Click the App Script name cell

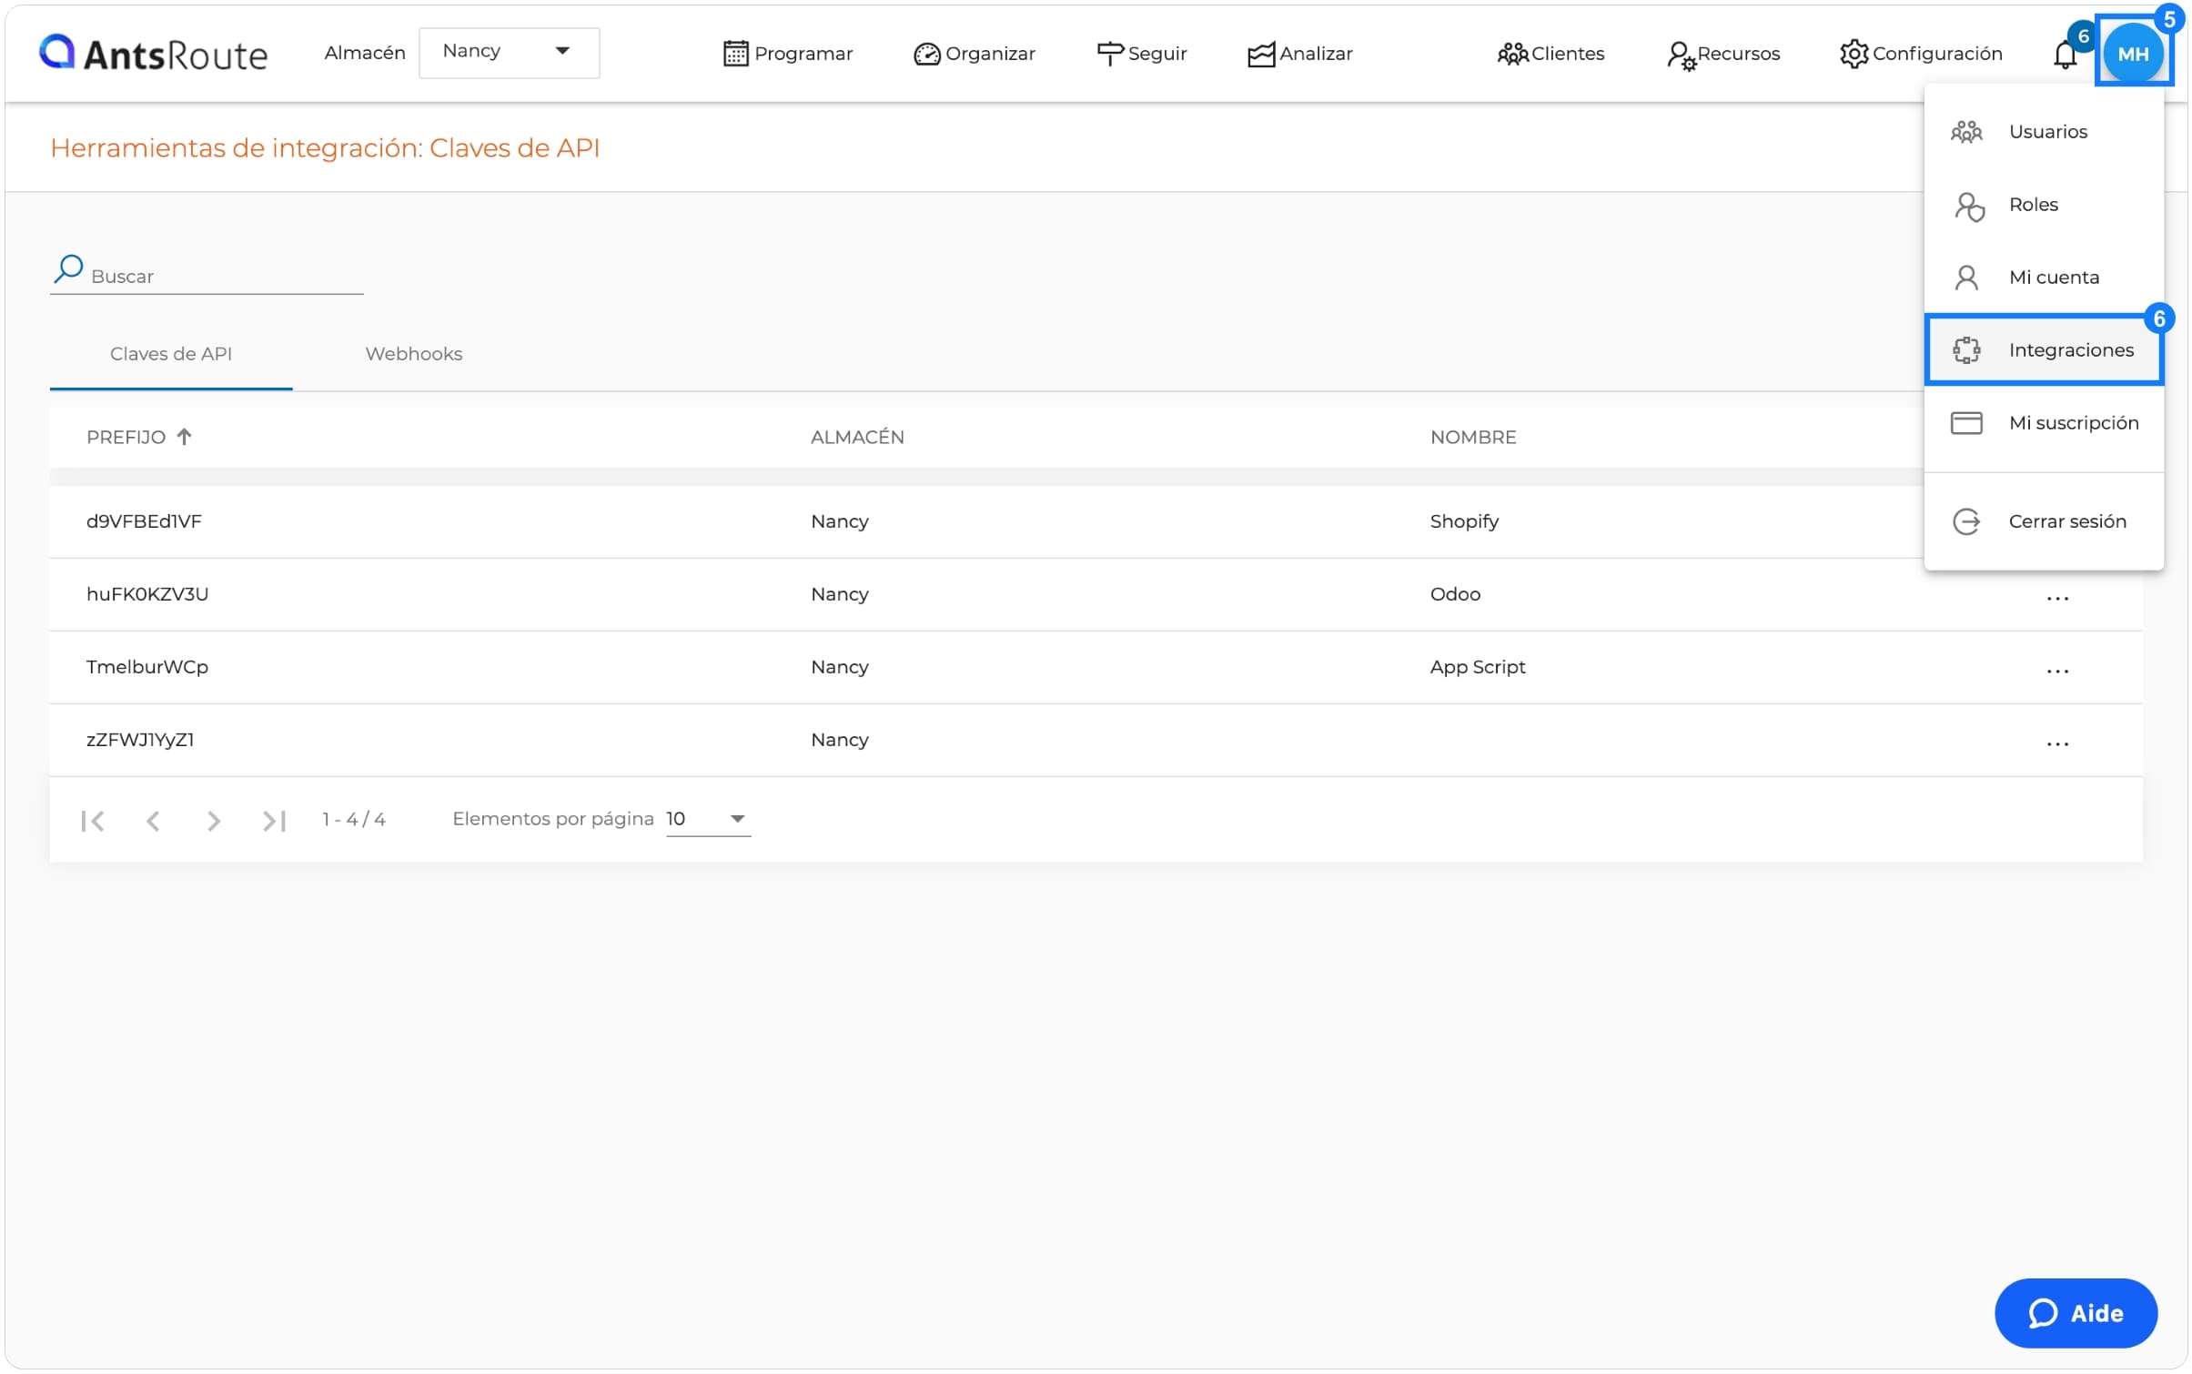pos(1477,666)
